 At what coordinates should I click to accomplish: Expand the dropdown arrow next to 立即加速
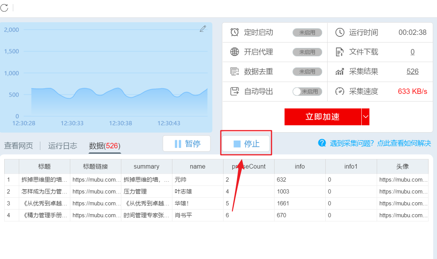[365, 117]
